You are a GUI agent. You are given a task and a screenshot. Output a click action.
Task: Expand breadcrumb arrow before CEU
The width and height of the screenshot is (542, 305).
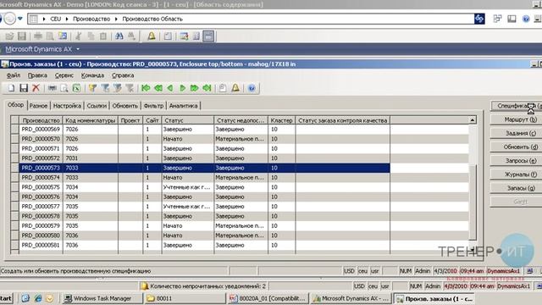click(x=44, y=19)
